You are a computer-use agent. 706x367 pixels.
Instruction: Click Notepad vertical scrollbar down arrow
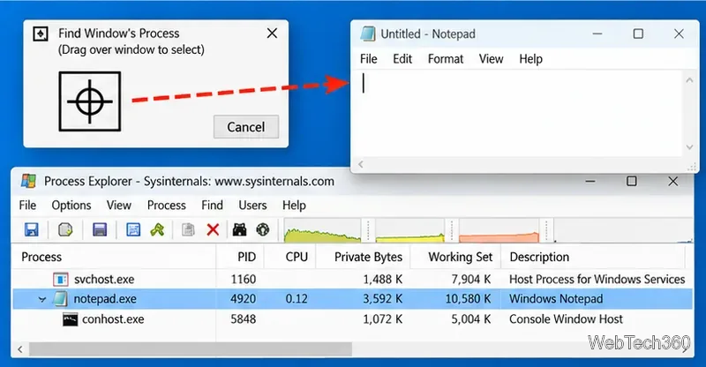(689, 146)
